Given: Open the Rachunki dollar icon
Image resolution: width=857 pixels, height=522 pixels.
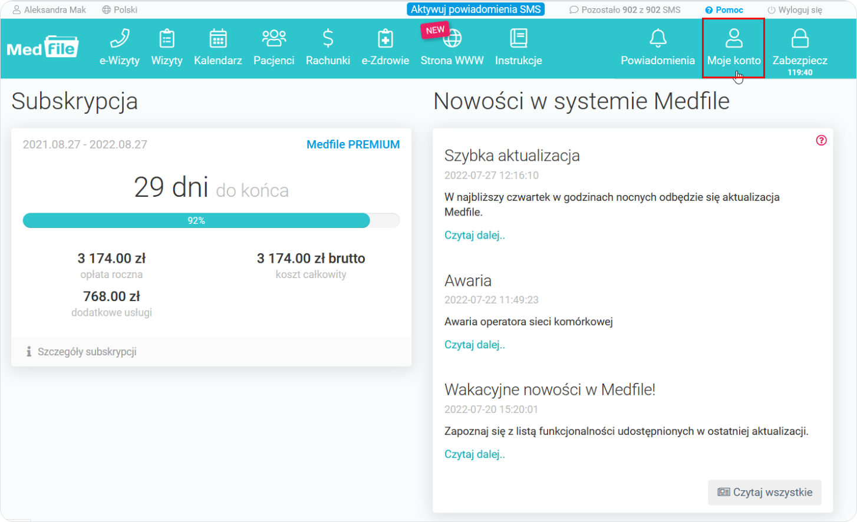Looking at the screenshot, I should point(328,38).
